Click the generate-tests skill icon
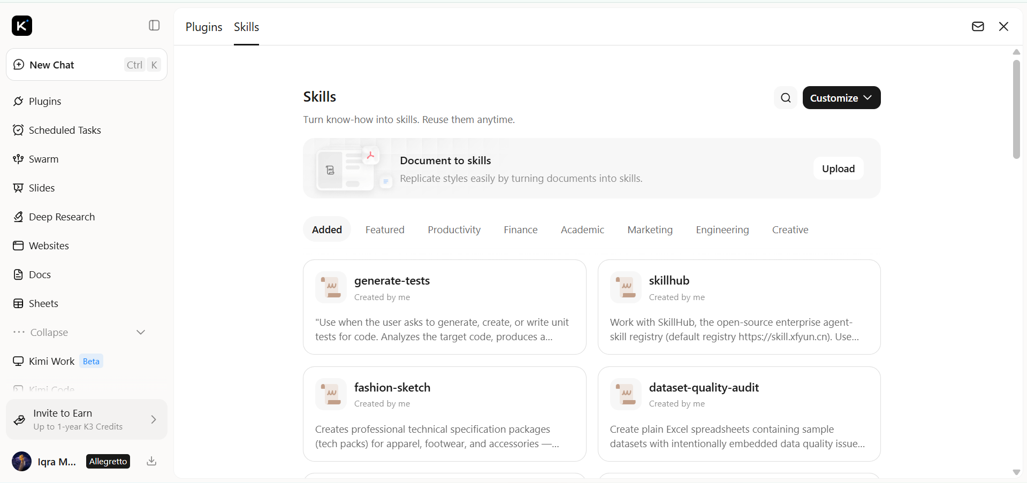 tap(331, 287)
